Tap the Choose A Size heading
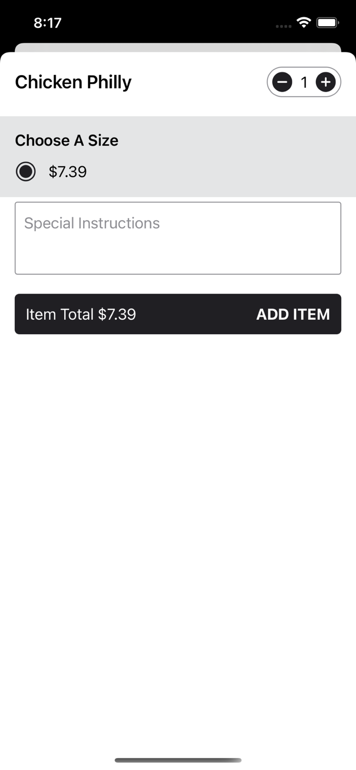This screenshot has width=356, height=770. (67, 141)
